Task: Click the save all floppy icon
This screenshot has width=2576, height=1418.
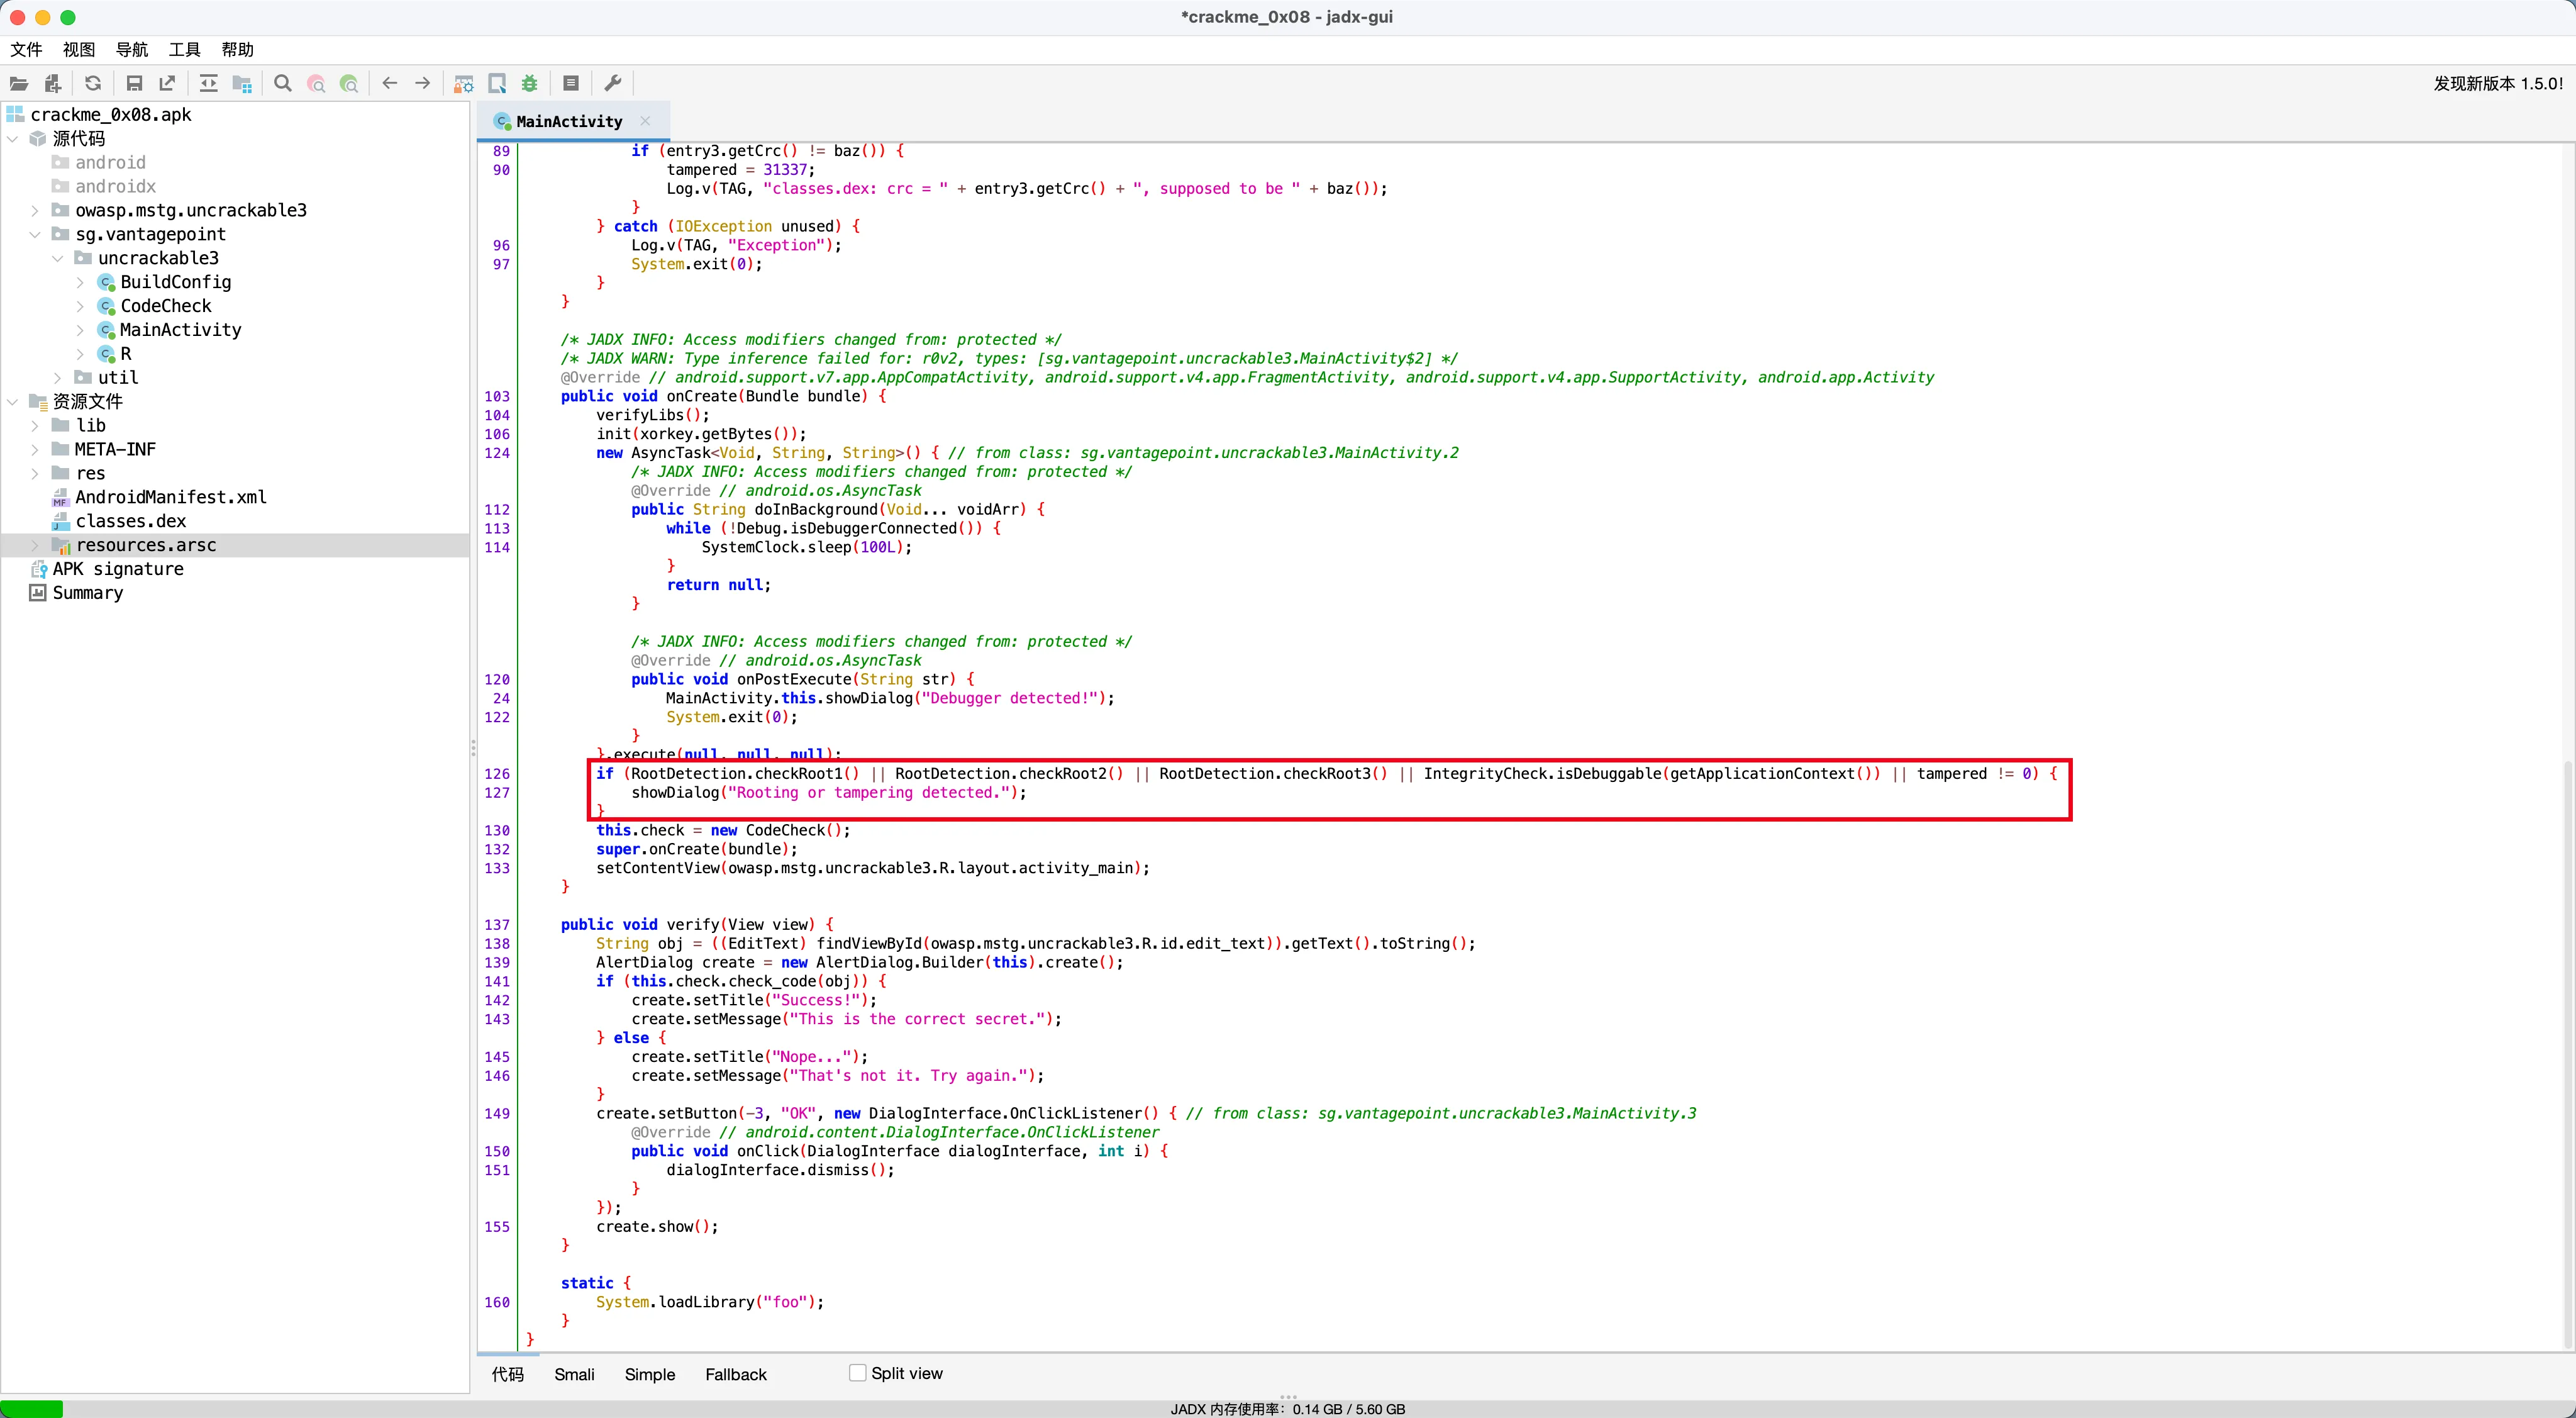Action: point(134,84)
